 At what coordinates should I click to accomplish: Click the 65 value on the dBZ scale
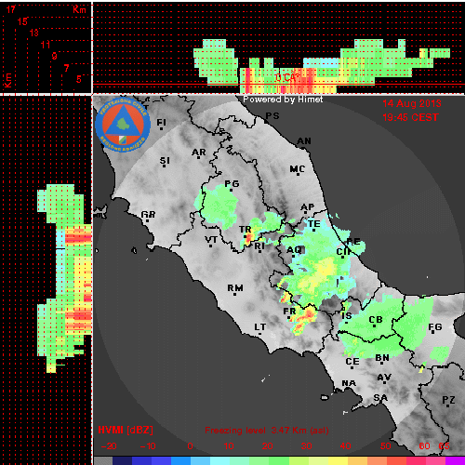[445, 446]
